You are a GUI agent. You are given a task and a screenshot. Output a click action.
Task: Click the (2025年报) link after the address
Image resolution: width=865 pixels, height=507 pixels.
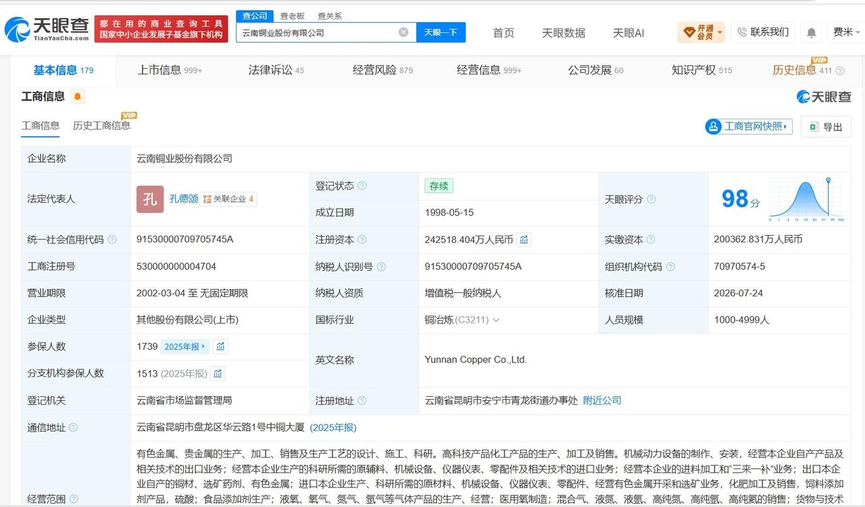point(333,427)
